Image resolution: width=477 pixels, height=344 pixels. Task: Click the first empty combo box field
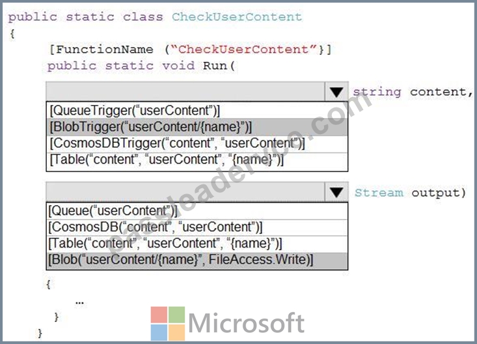[185, 92]
